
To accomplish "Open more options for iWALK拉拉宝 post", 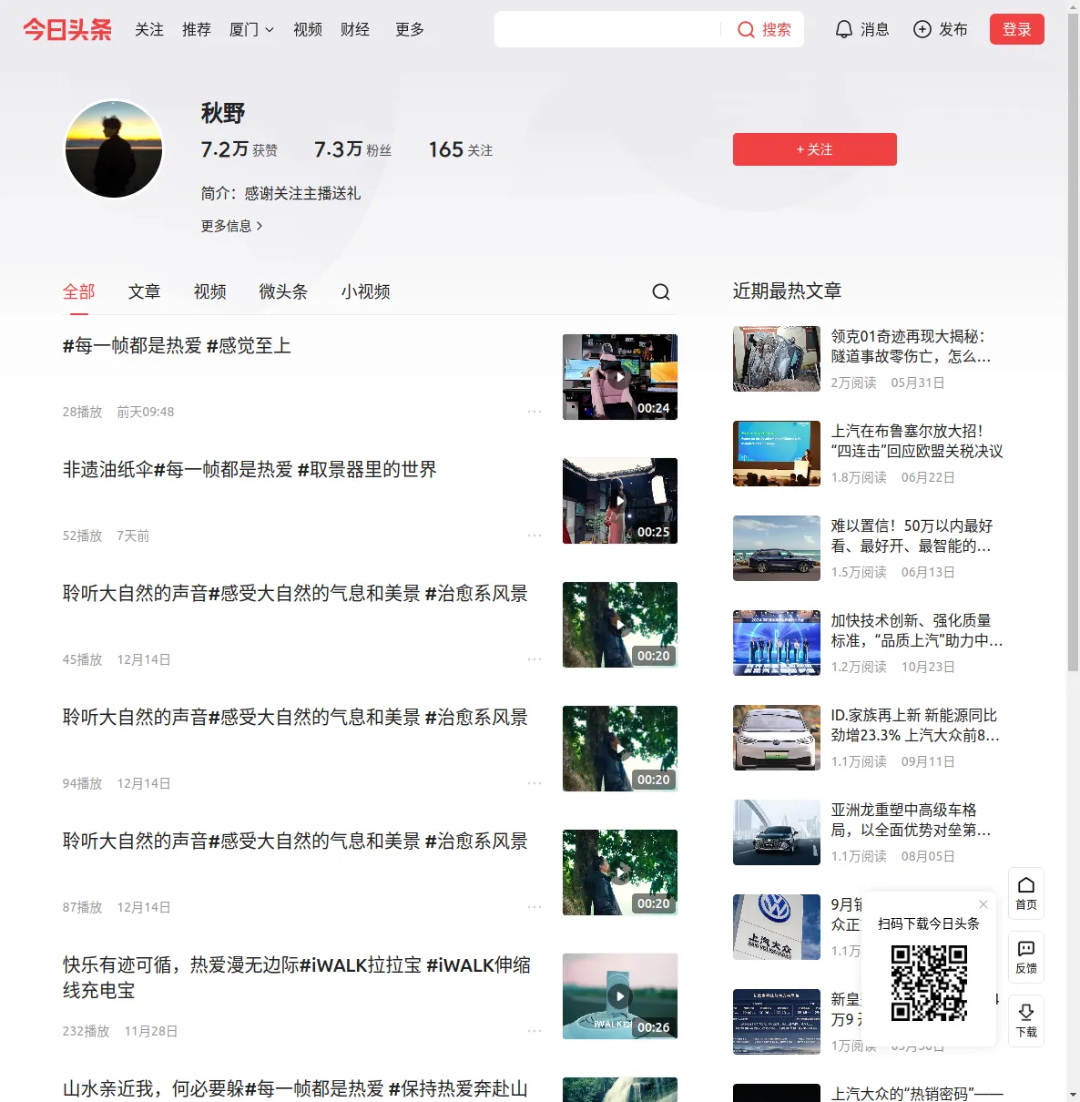I will 535,1031.
